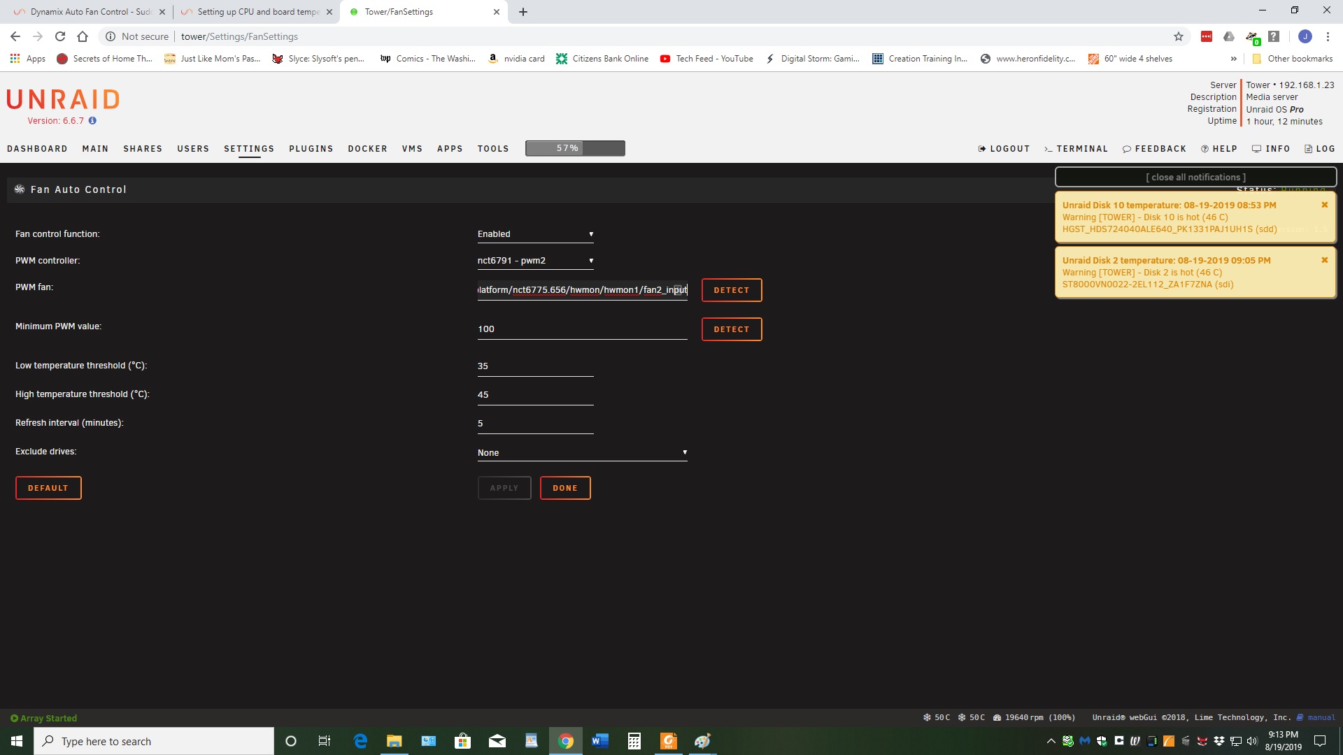Click the Unraid version info icon
This screenshot has width=1343, height=755.
(x=92, y=120)
